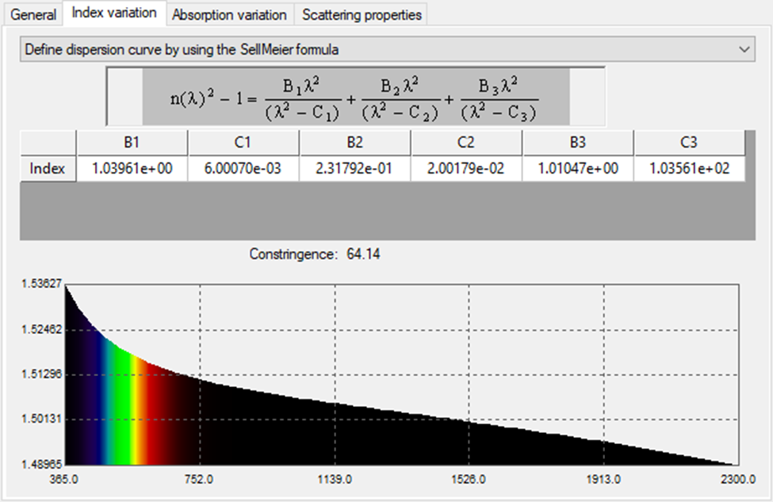Click the 2300.0 wavelength axis label
Screen dimensions: 773x502
click(738, 479)
